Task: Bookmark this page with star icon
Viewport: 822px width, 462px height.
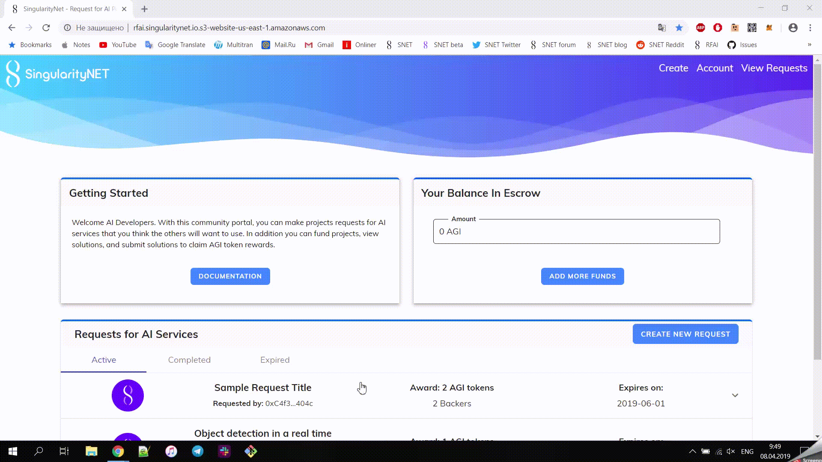Action: tap(679, 28)
